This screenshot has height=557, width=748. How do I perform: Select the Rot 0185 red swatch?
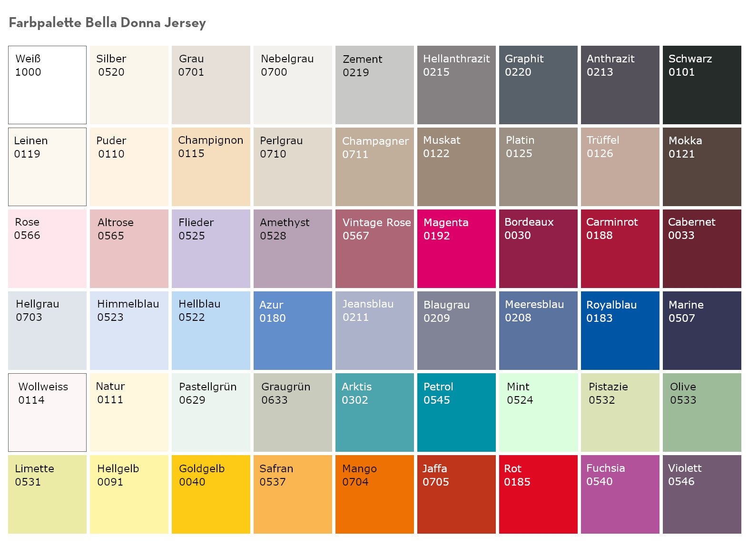[x=538, y=494]
